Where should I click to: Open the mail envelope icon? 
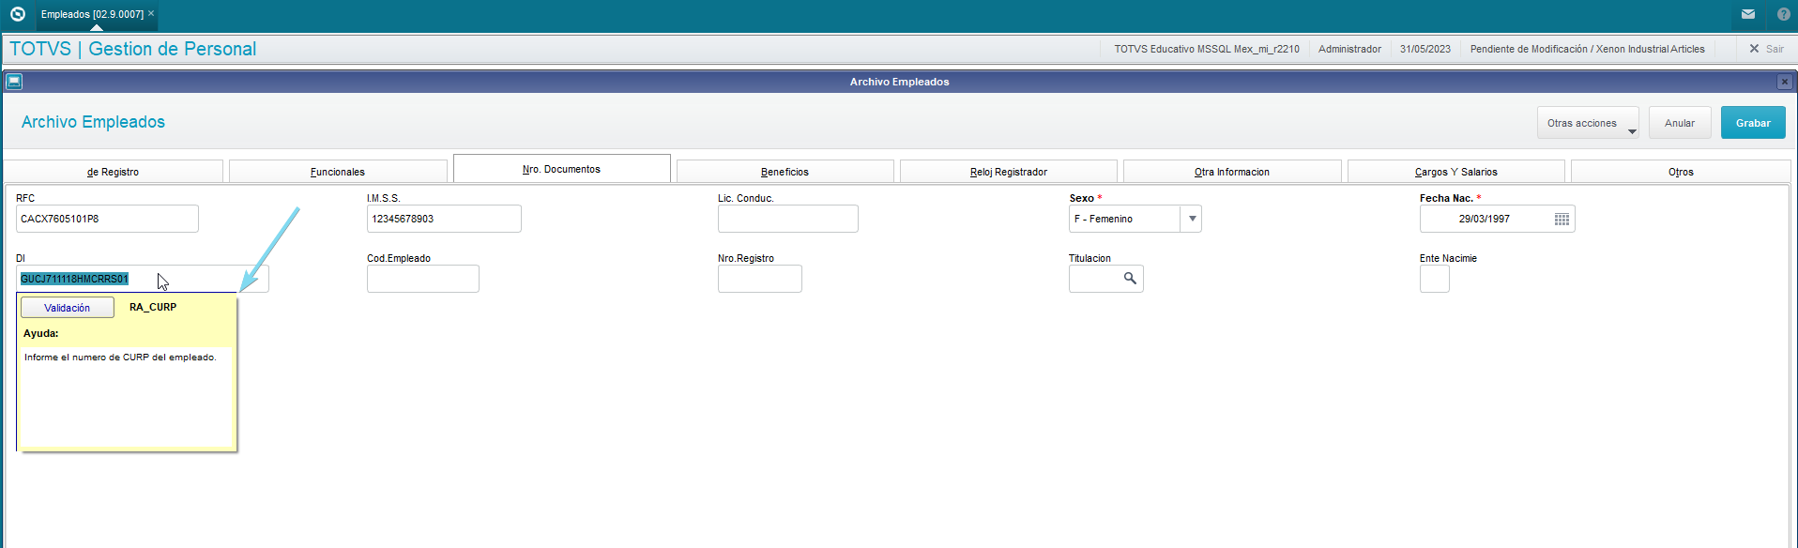[x=1748, y=14]
